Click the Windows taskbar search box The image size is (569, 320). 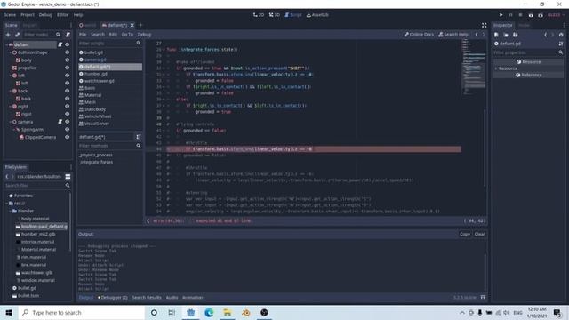pos(81,312)
